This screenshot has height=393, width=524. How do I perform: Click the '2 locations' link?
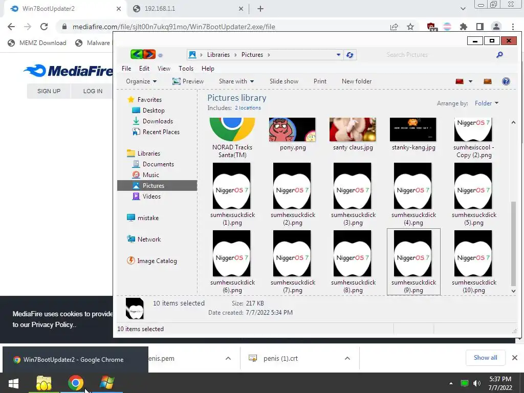[x=248, y=107]
